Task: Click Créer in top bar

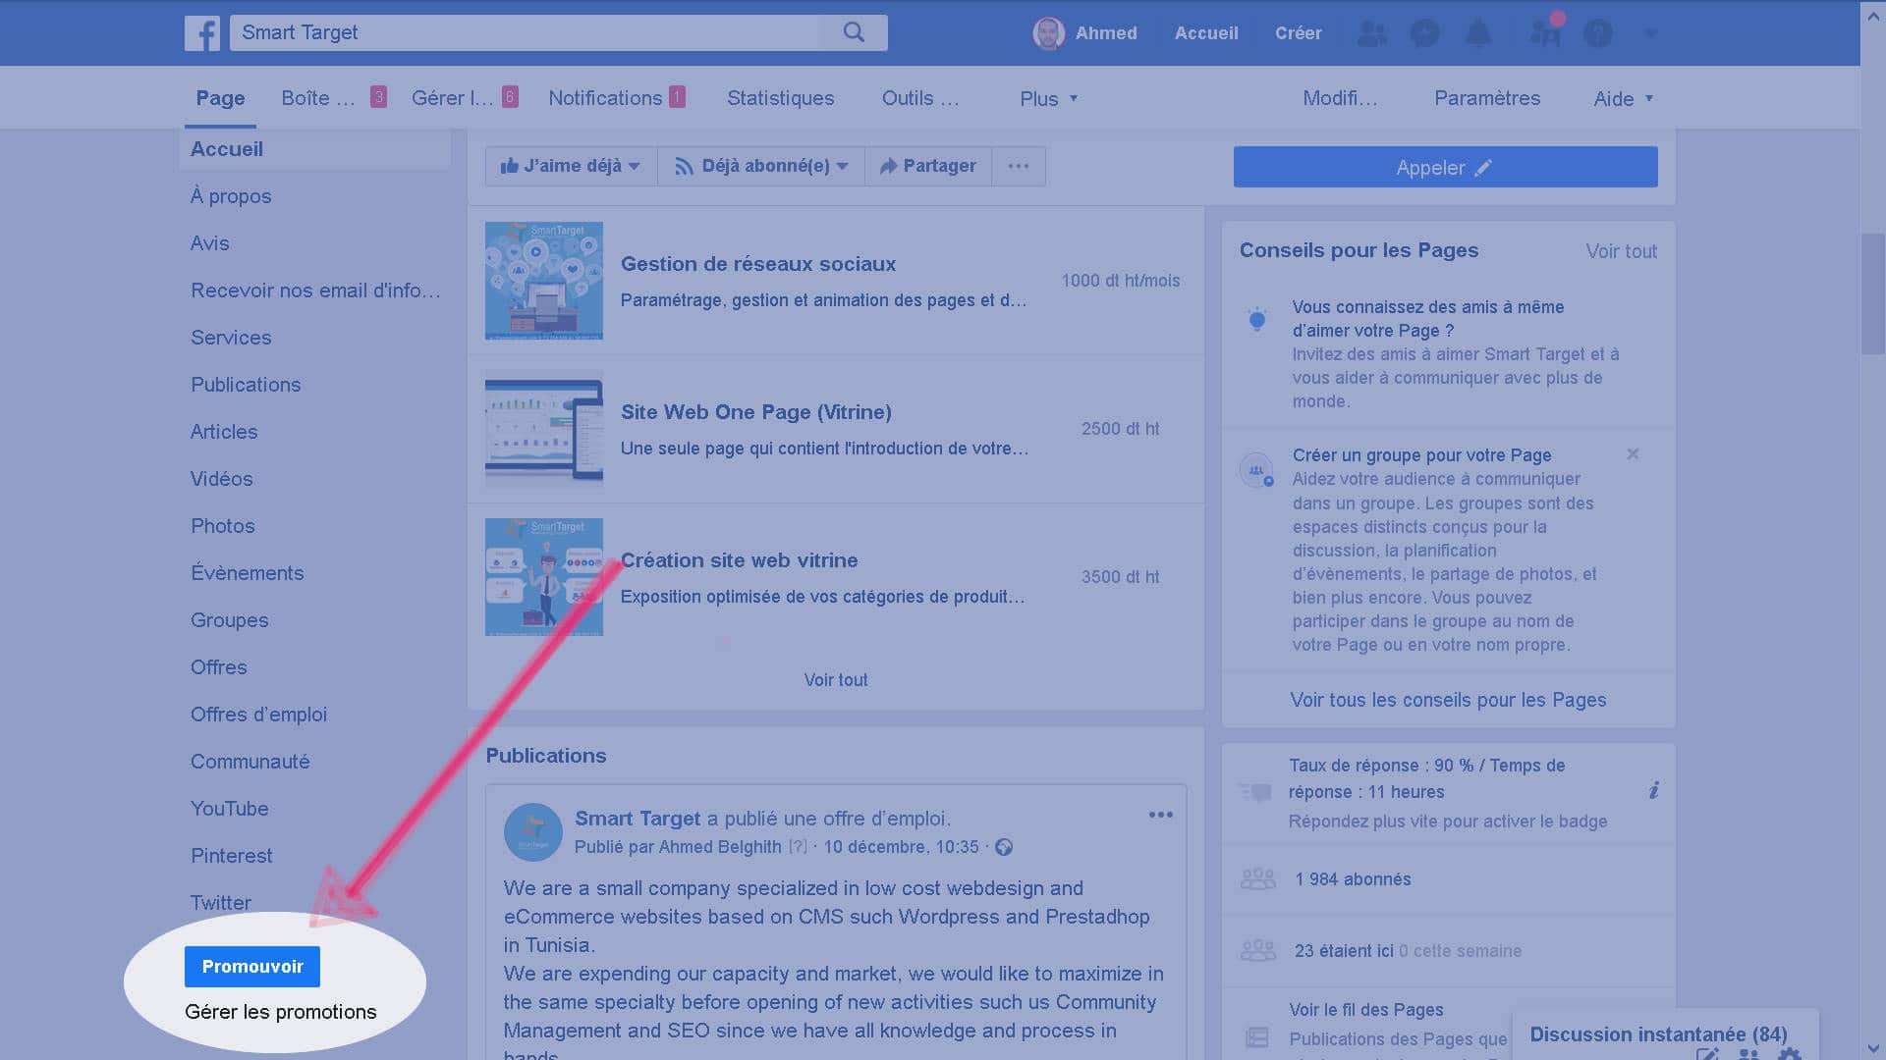Action: (x=1298, y=33)
